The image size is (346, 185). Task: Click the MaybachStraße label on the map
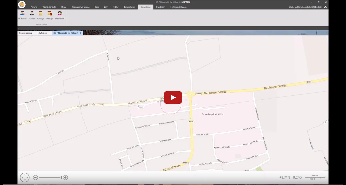point(205,164)
